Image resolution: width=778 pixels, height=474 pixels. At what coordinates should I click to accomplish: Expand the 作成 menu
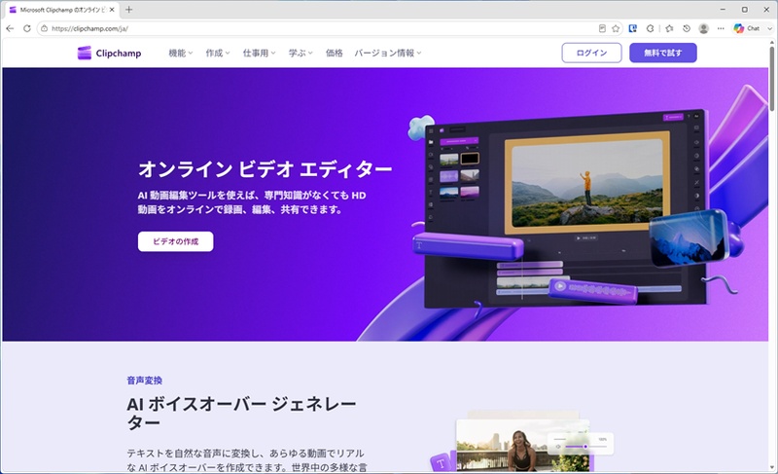[218, 54]
